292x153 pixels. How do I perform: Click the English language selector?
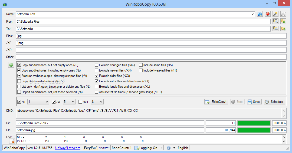click(x=183, y=148)
